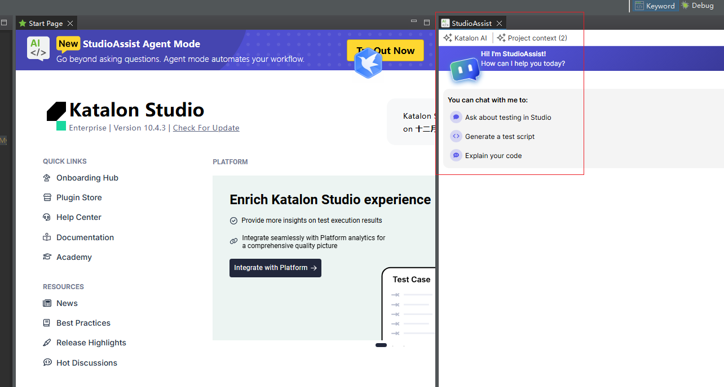Open the Documentation link
This screenshot has width=724, height=387.
tap(85, 237)
